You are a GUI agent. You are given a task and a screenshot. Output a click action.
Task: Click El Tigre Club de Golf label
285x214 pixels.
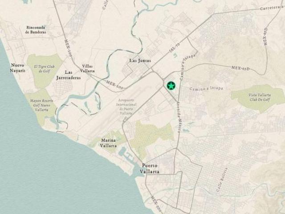pyautogui.click(x=44, y=69)
